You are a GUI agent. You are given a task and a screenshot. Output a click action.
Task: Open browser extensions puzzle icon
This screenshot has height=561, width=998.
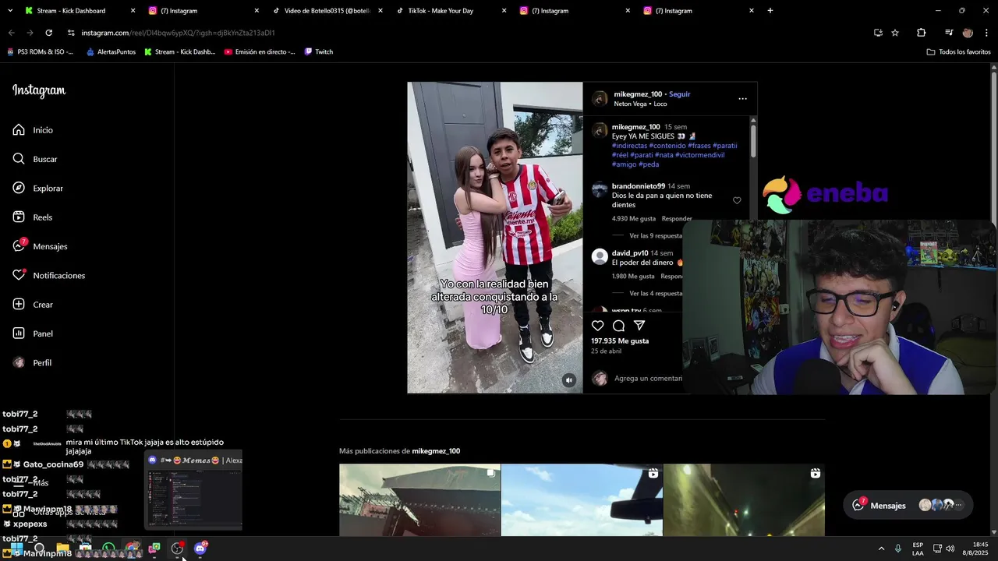tap(921, 33)
